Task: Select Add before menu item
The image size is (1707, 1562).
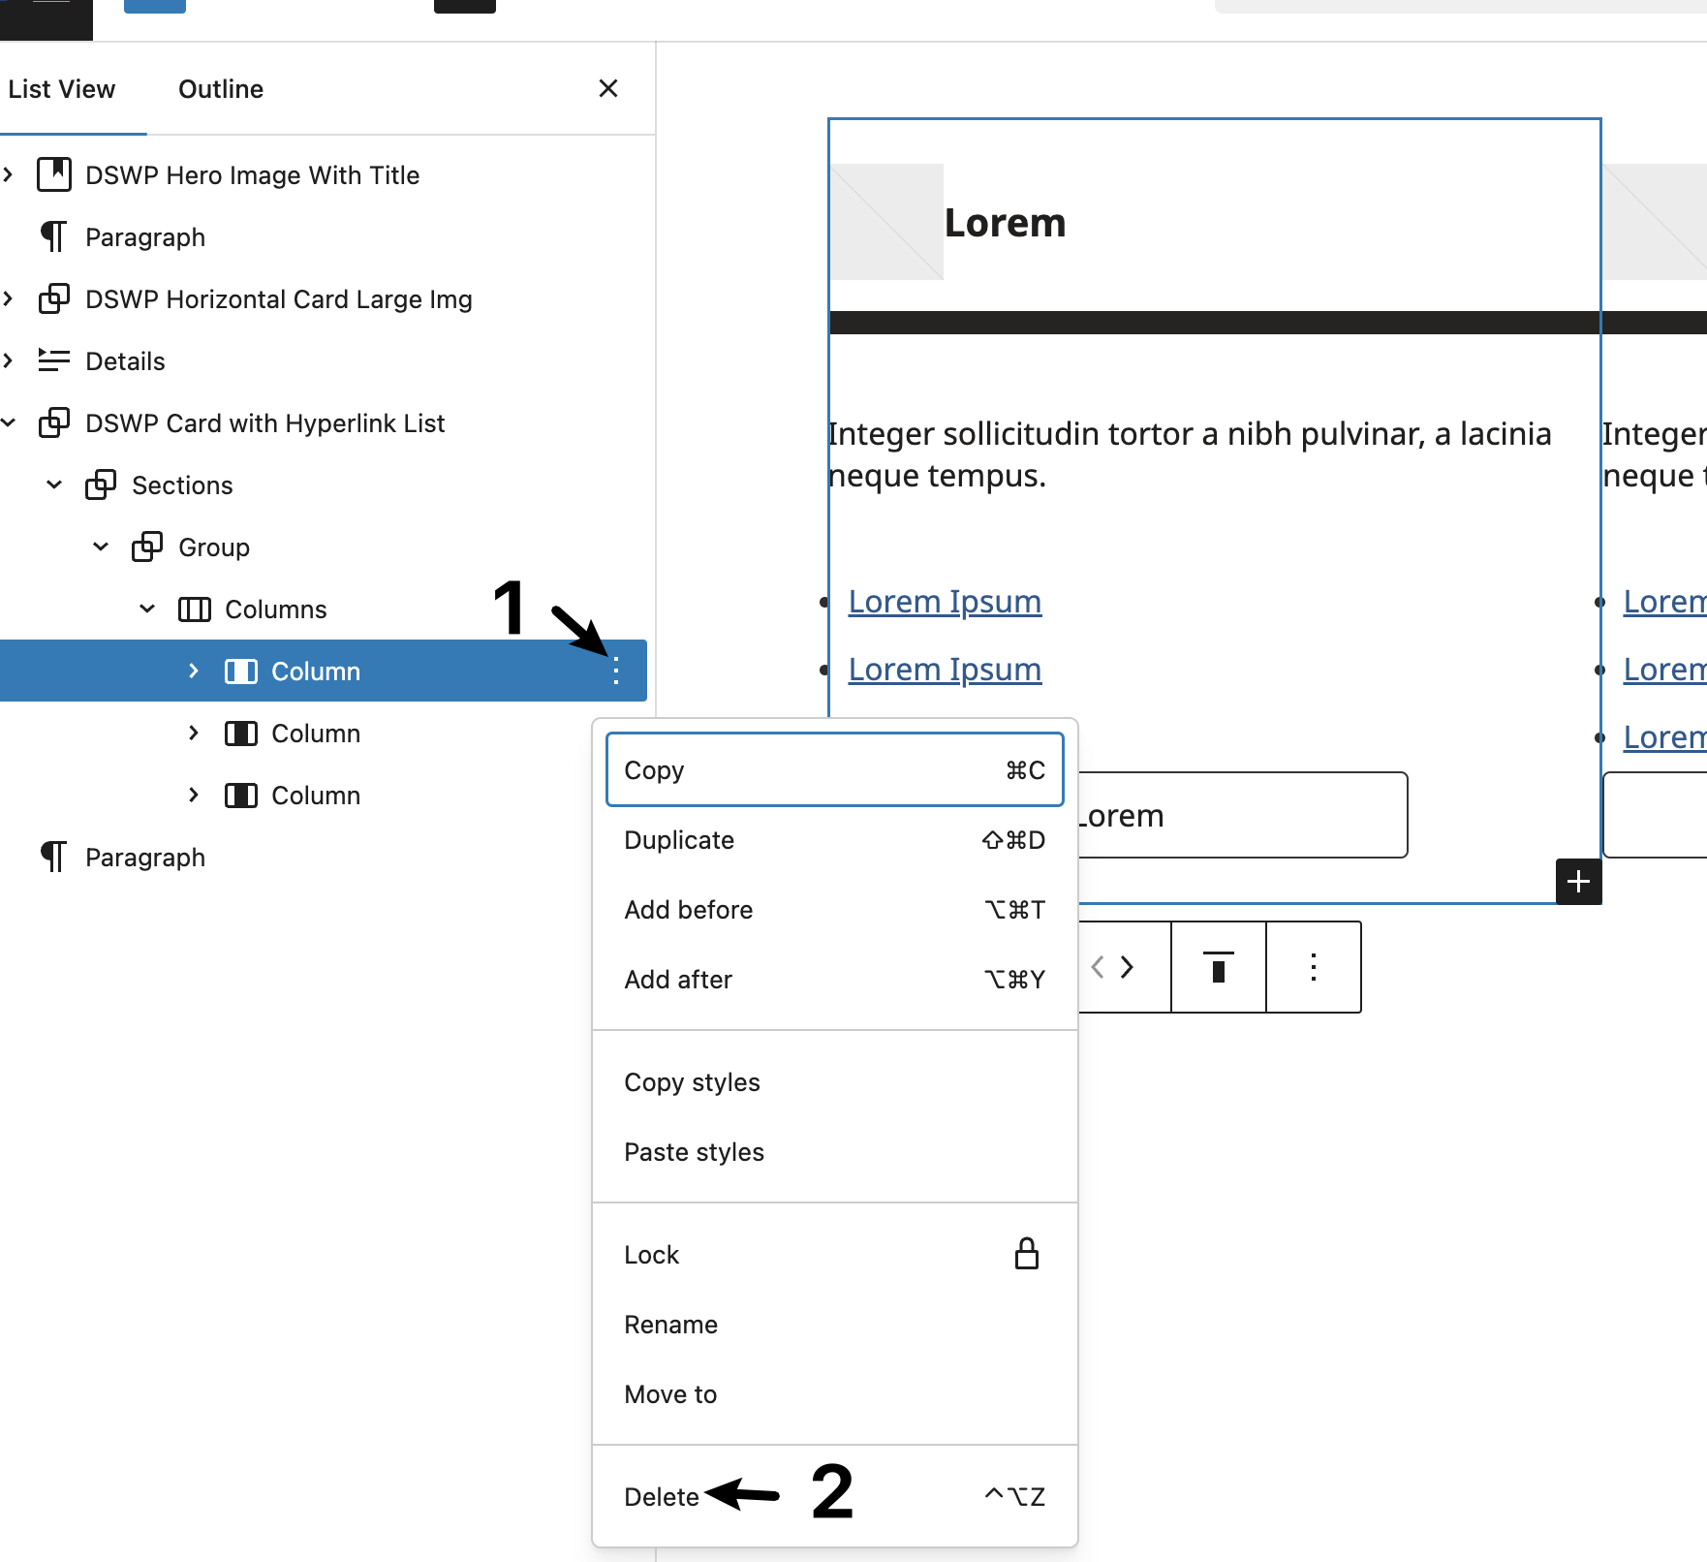Action: pos(835,909)
